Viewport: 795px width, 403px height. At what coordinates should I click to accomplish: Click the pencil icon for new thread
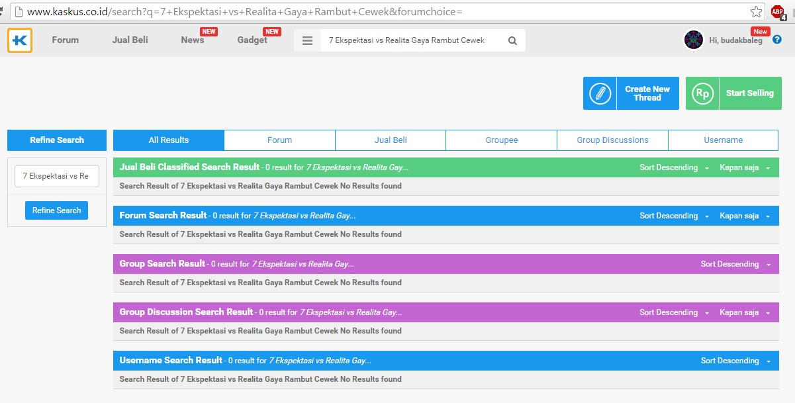click(600, 93)
